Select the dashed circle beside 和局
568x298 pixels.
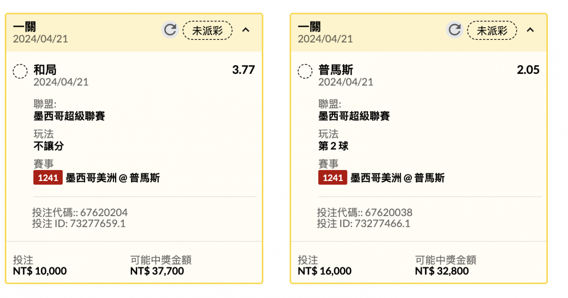[x=21, y=71]
